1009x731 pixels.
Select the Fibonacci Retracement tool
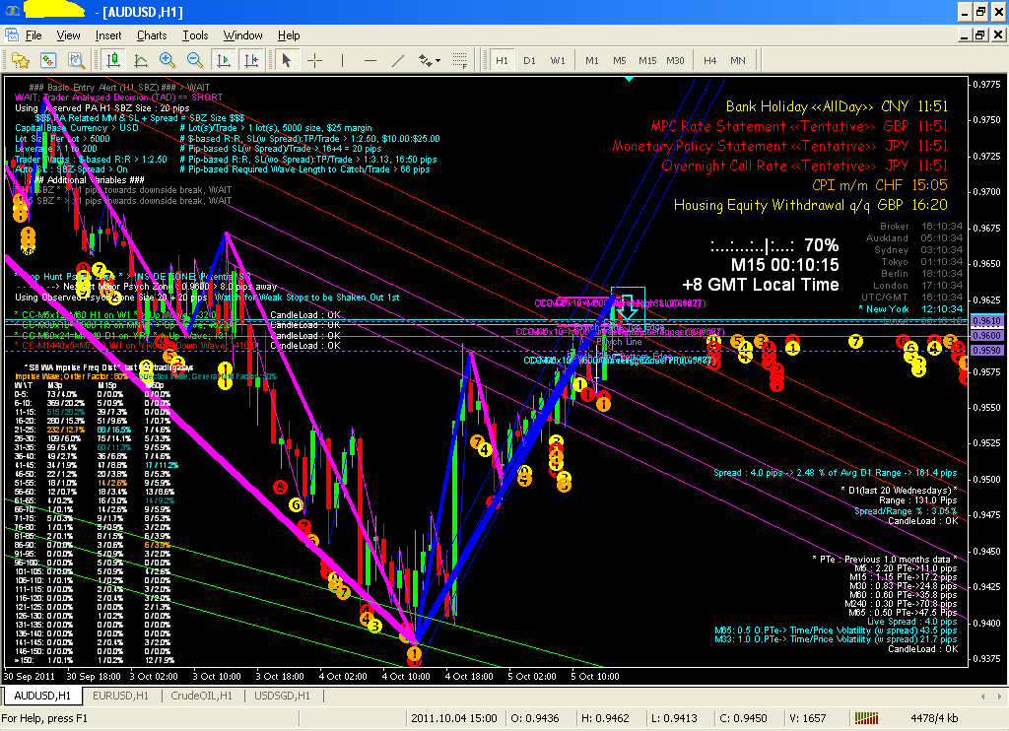(x=459, y=60)
